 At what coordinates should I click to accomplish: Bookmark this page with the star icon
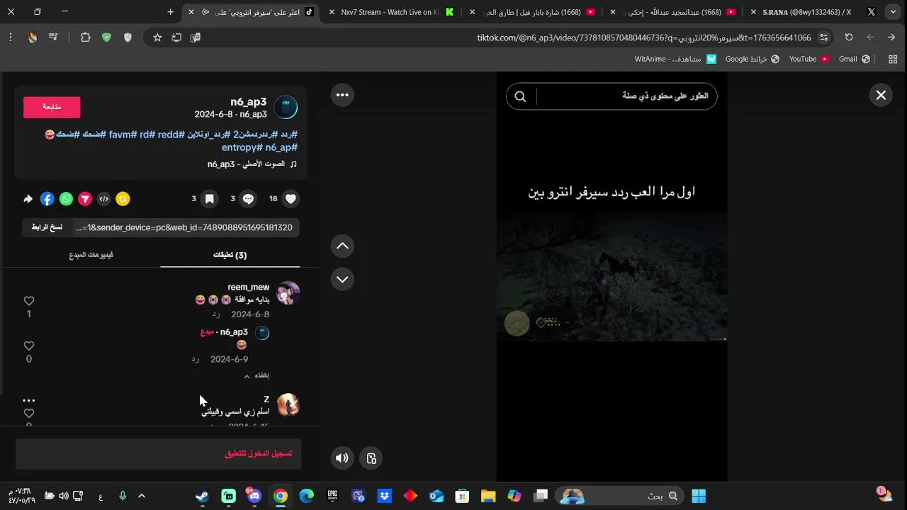pyautogui.click(x=157, y=38)
